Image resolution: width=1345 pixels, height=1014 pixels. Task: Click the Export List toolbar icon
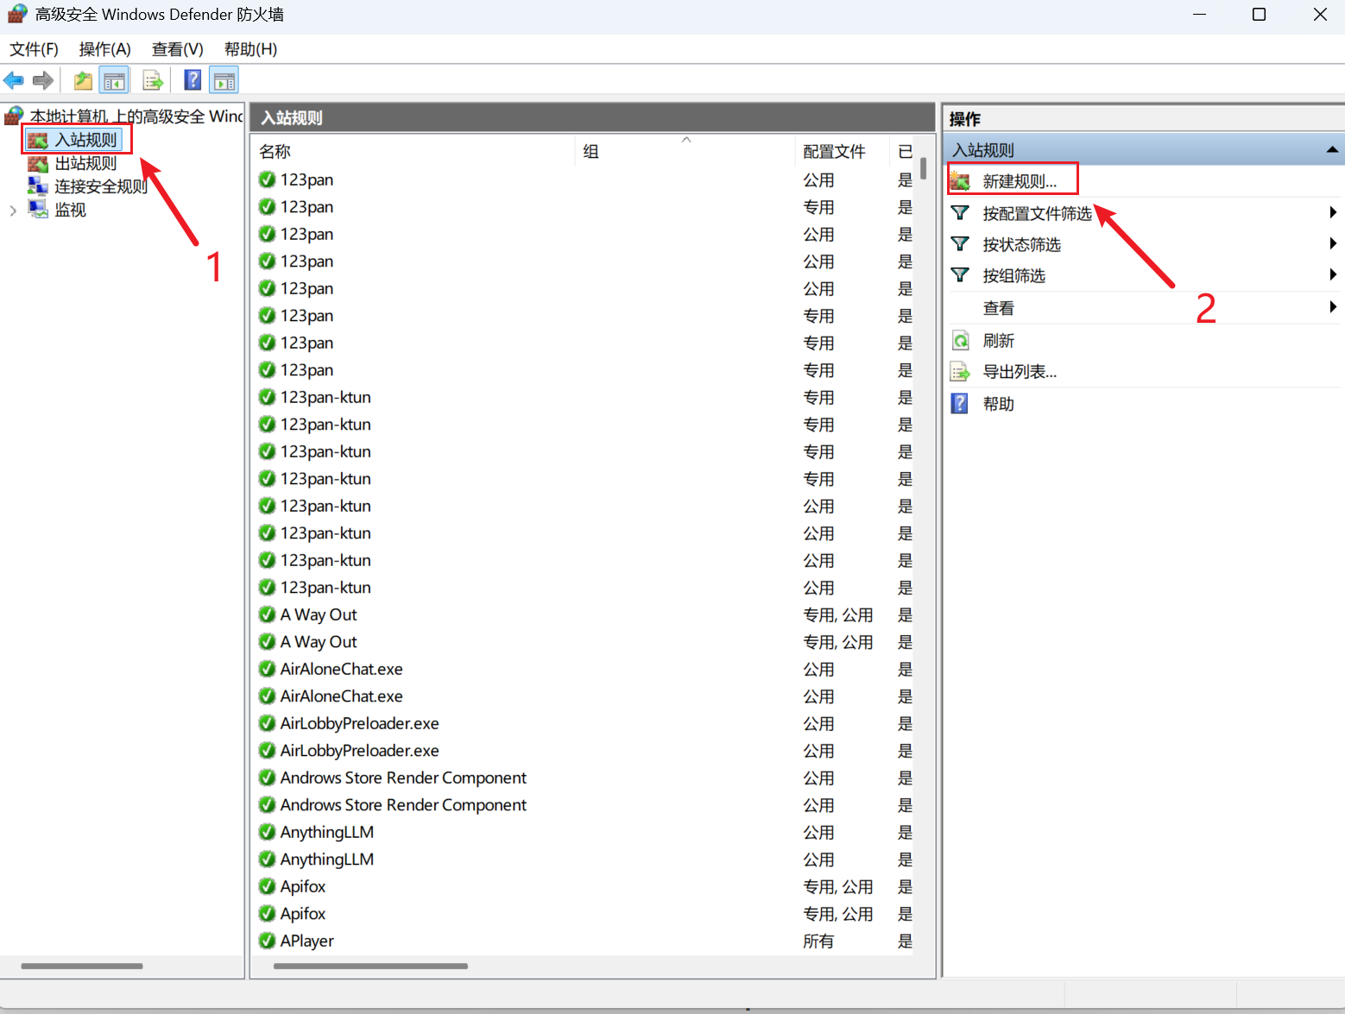tap(153, 81)
